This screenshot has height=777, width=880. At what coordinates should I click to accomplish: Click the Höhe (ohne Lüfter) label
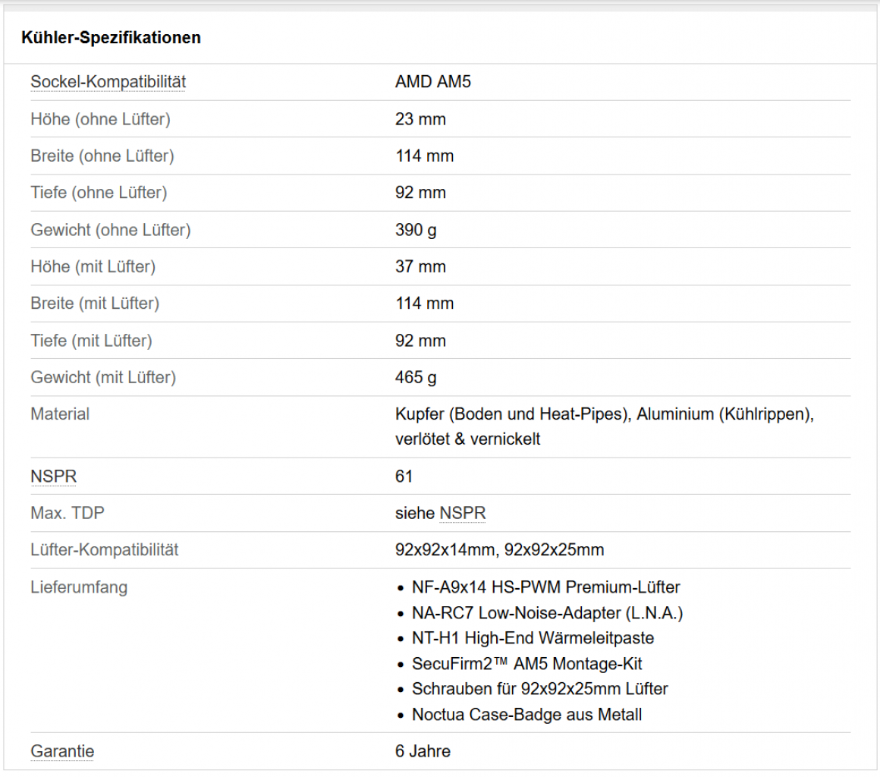[100, 119]
